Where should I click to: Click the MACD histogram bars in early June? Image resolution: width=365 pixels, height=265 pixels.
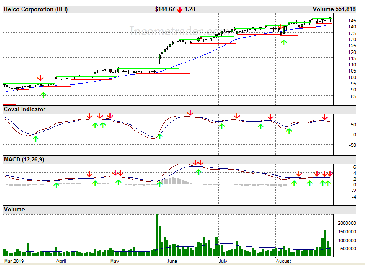click(x=175, y=181)
